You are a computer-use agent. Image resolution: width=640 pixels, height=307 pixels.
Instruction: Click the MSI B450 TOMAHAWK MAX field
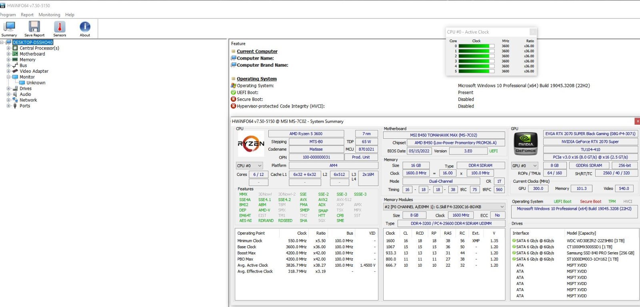point(444,135)
